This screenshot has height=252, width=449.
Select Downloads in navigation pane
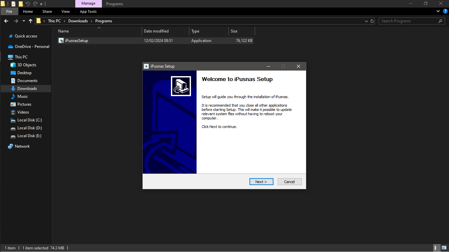[x=27, y=89]
